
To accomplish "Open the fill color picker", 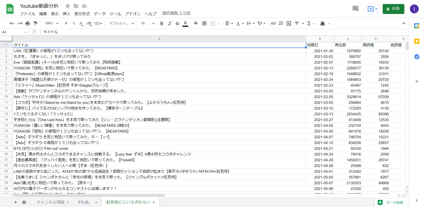I will (x=196, y=24).
